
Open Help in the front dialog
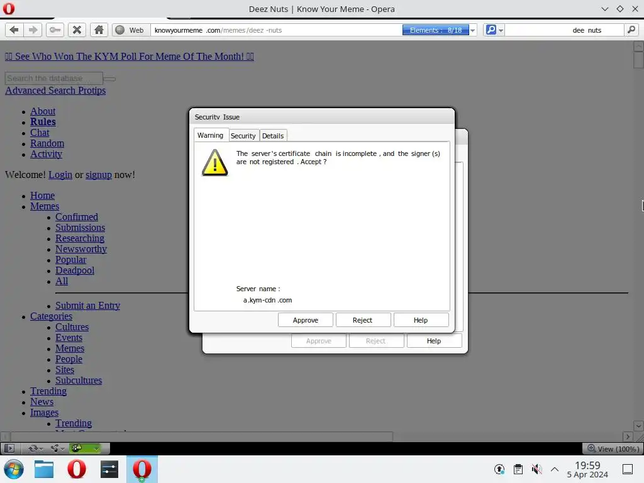(421, 320)
